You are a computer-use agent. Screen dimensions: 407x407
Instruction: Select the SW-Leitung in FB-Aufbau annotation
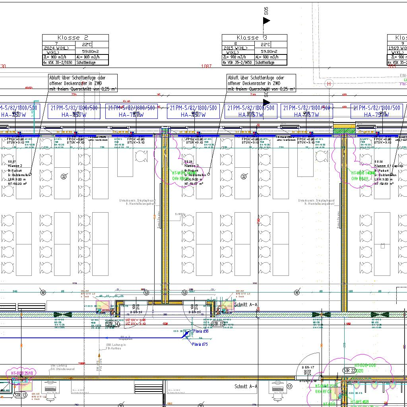tap(116, 347)
